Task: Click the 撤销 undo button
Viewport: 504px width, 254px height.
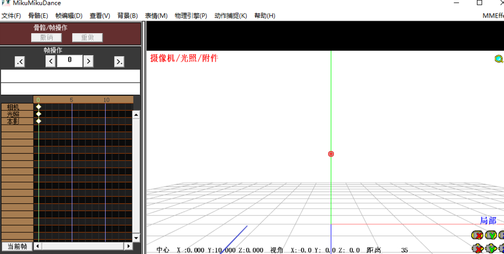Action: tap(47, 38)
